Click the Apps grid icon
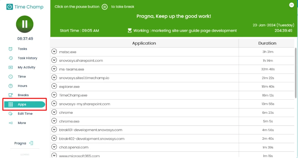The image size is (298, 158). point(11,105)
